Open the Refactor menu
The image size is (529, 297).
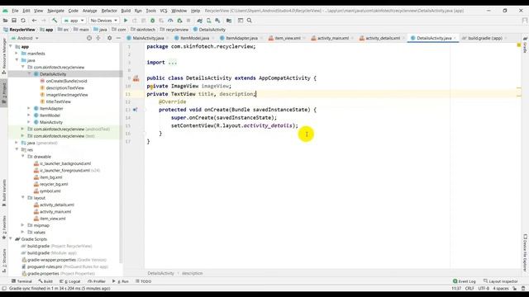pos(109,11)
